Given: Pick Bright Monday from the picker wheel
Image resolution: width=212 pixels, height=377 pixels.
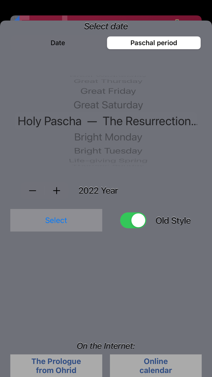Looking at the screenshot, I should (108, 137).
